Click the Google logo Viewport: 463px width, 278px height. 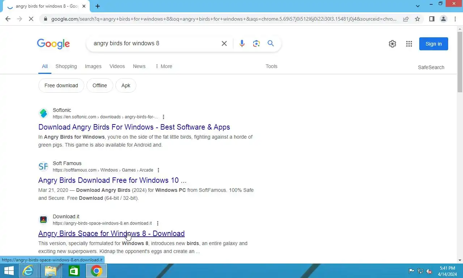(53, 44)
